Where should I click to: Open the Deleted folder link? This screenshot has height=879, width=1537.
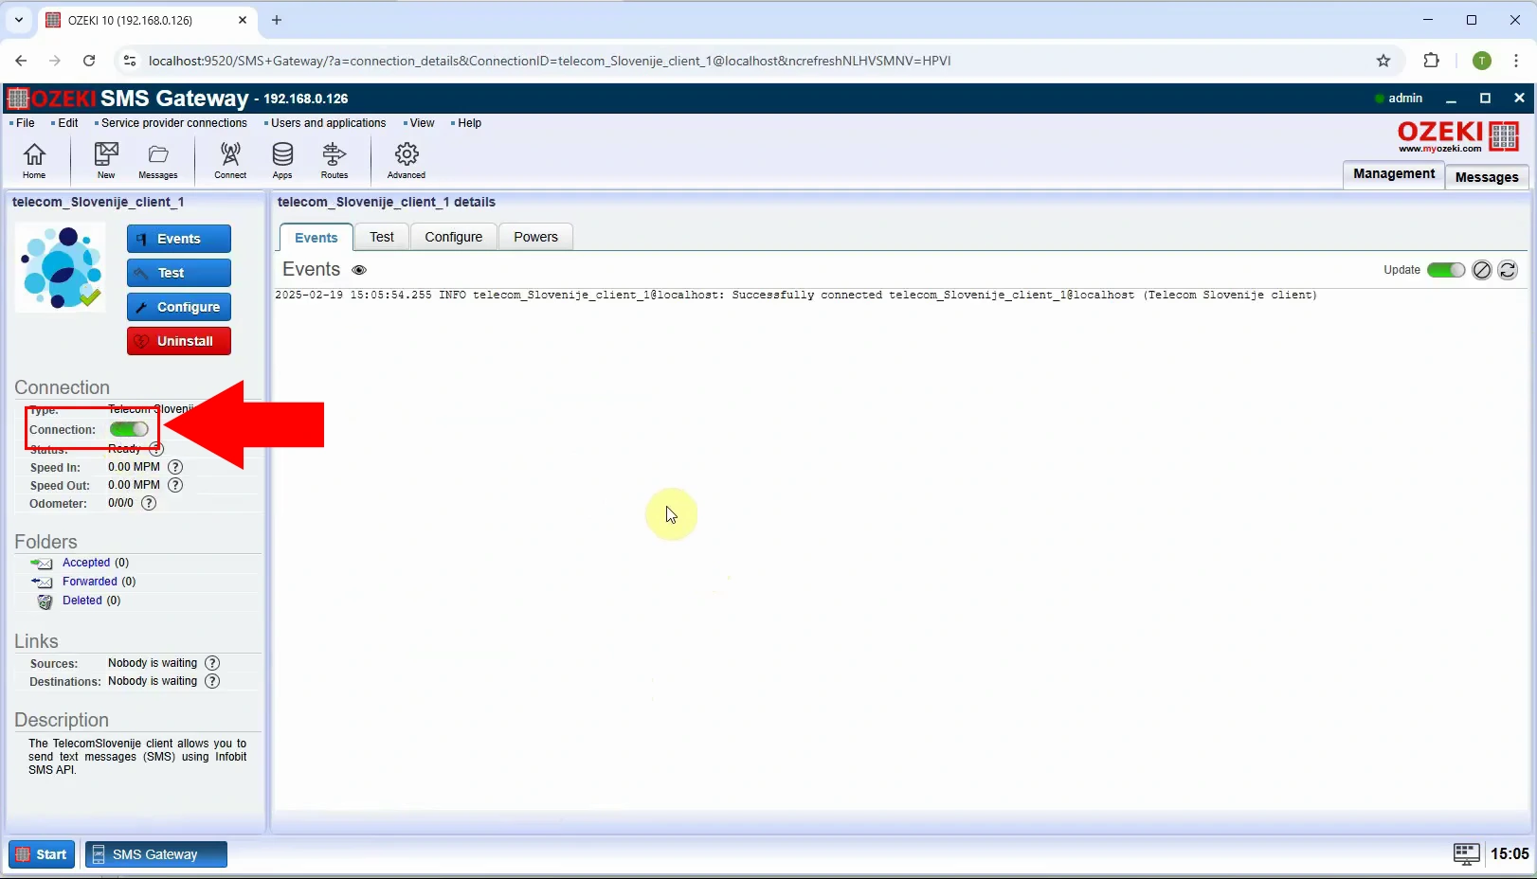tap(82, 601)
